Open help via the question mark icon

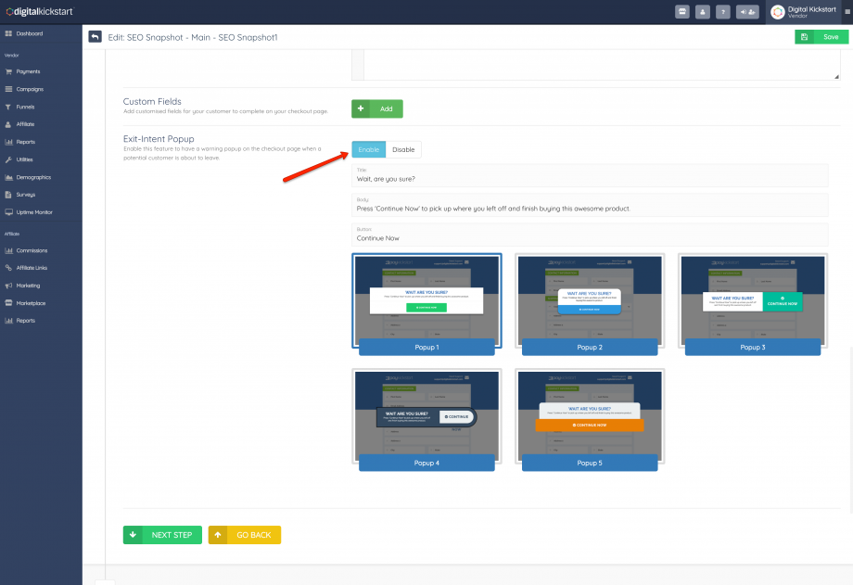[723, 12]
